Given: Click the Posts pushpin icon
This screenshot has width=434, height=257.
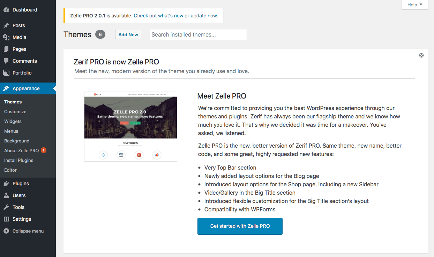Looking at the screenshot, I should pyautogui.click(x=6, y=25).
